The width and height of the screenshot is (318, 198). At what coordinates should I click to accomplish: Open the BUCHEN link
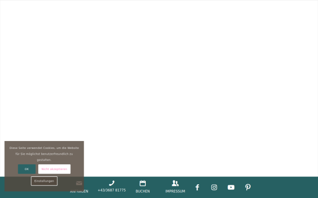click(x=143, y=191)
